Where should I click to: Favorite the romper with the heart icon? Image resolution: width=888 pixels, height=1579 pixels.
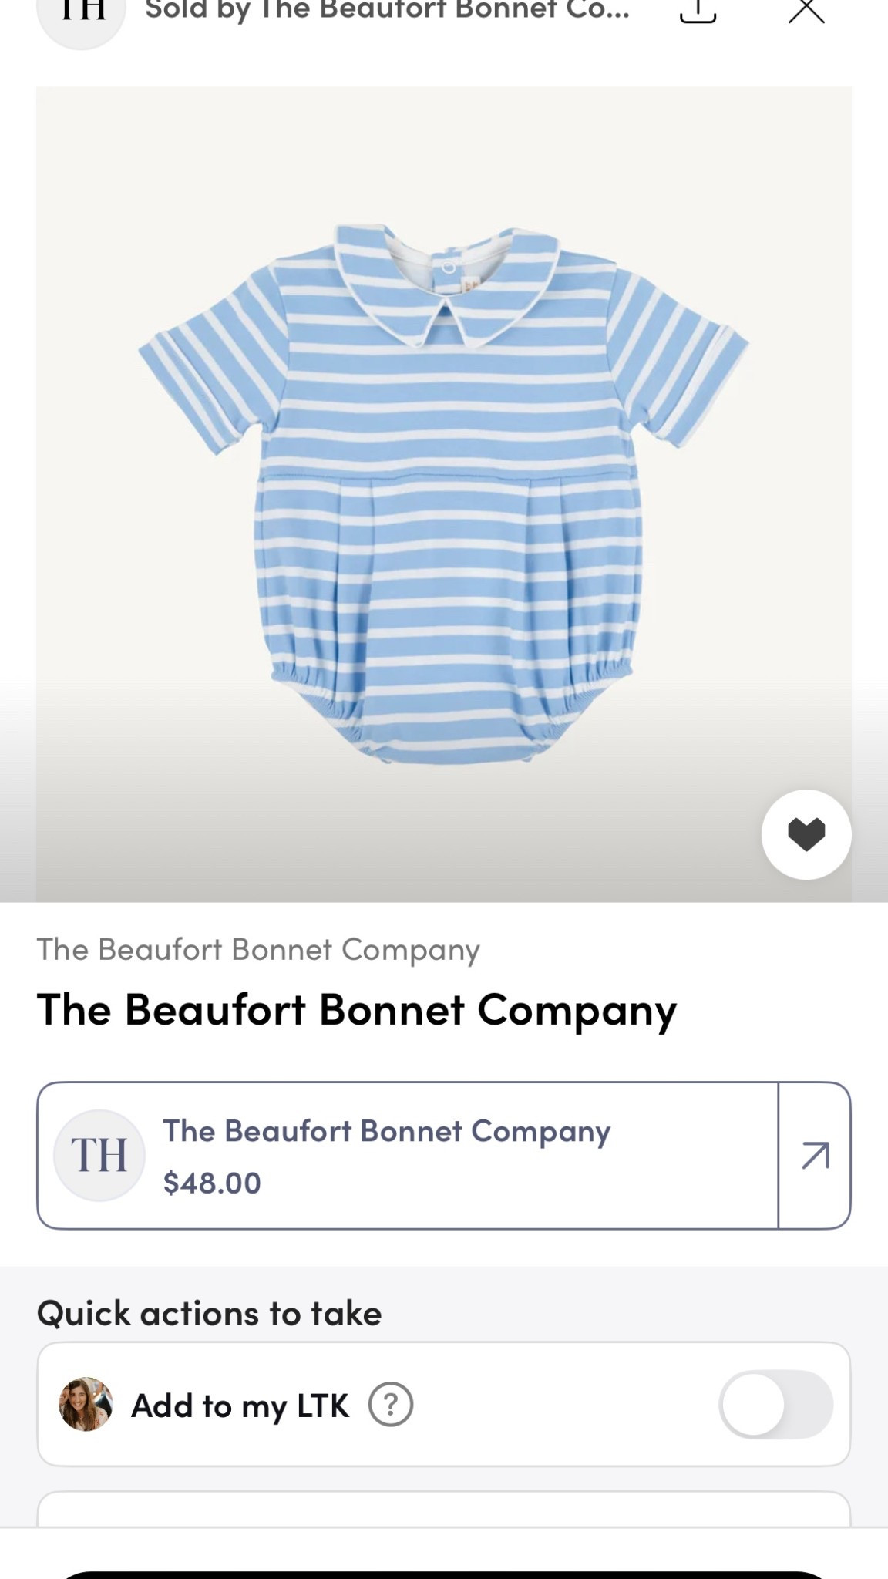[x=806, y=834]
